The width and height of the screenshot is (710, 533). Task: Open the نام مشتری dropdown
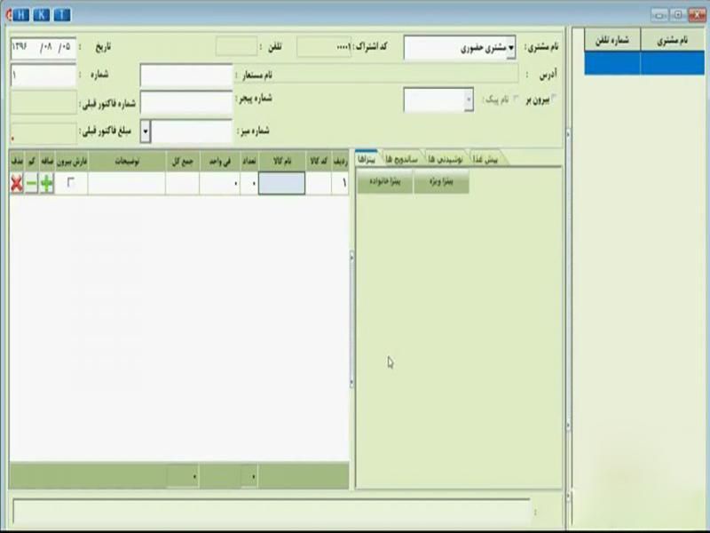click(511, 48)
